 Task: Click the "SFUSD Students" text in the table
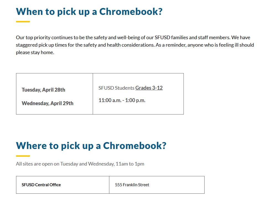tap(117, 88)
